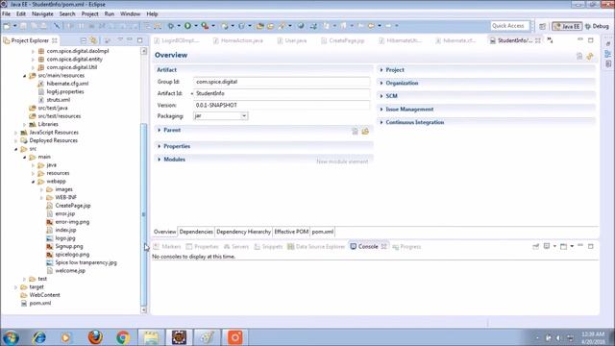615x346 pixels.
Task: Click the Artifact Id input field
Action: (x=282, y=93)
